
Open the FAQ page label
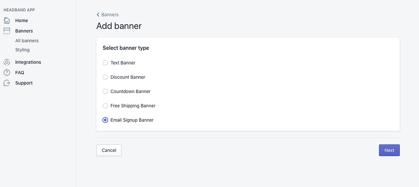coord(20,73)
